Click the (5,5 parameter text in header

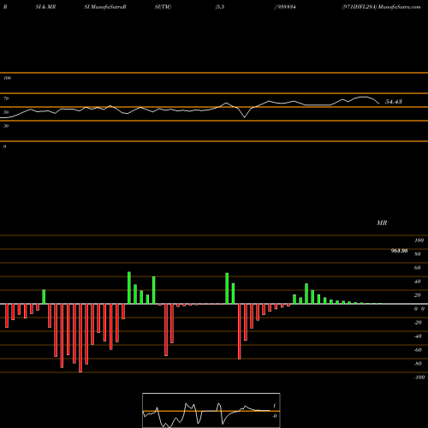tap(220, 7)
